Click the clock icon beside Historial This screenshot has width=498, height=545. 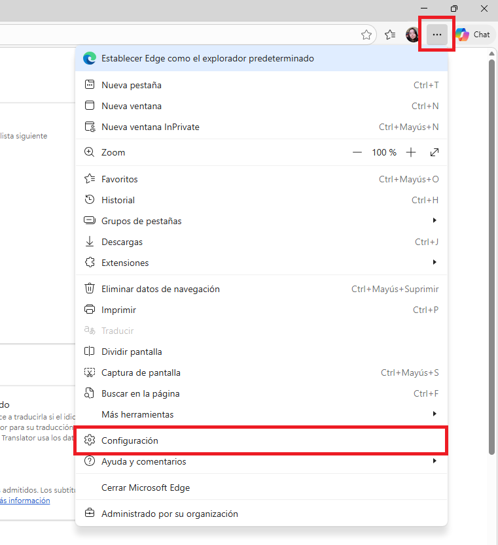pos(90,199)
